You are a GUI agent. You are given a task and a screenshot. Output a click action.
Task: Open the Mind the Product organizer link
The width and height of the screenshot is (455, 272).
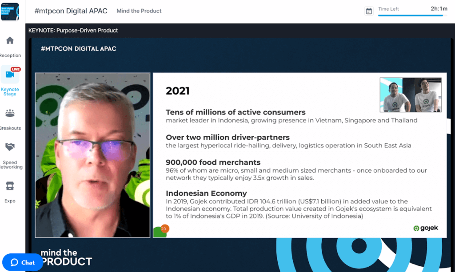(139, 11)
